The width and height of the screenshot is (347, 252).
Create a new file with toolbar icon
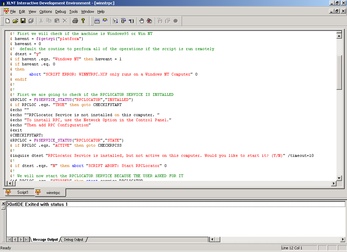click(x=7, y=21)
